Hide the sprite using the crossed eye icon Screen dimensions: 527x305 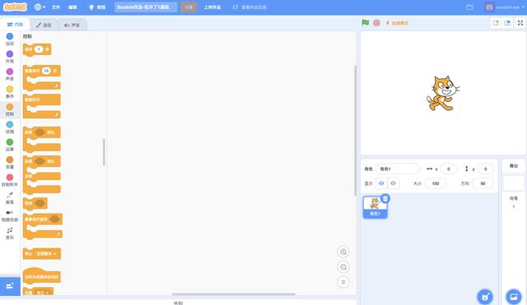394,183
